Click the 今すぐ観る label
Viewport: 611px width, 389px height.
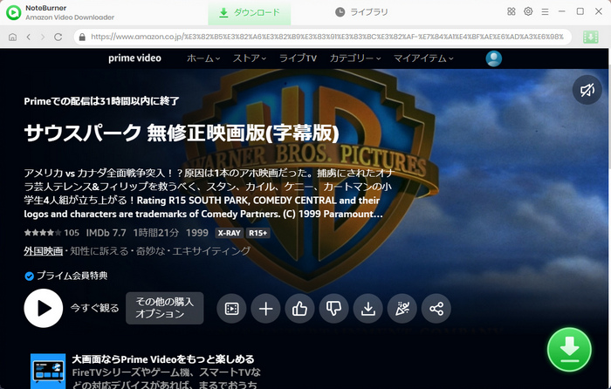click(94, 309)
